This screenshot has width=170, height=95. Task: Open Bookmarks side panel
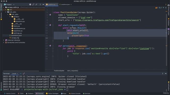click(1, 86)
